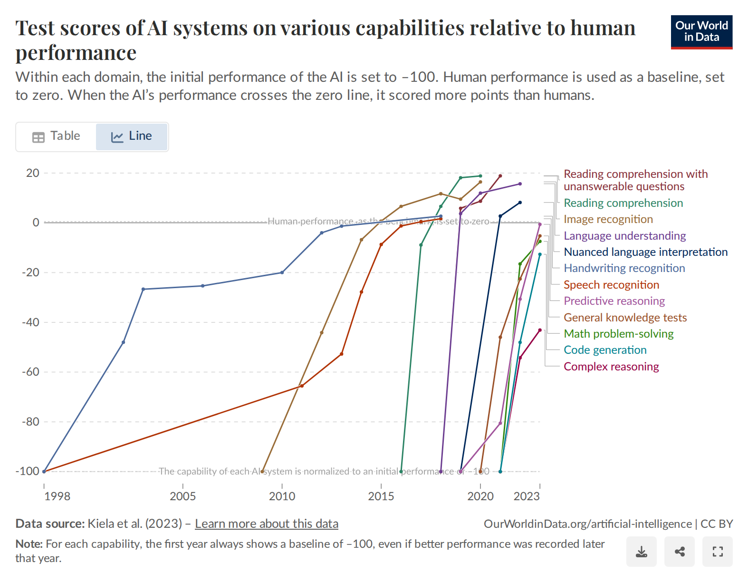Open 'Learn more about this data' link

pos(267,524)
